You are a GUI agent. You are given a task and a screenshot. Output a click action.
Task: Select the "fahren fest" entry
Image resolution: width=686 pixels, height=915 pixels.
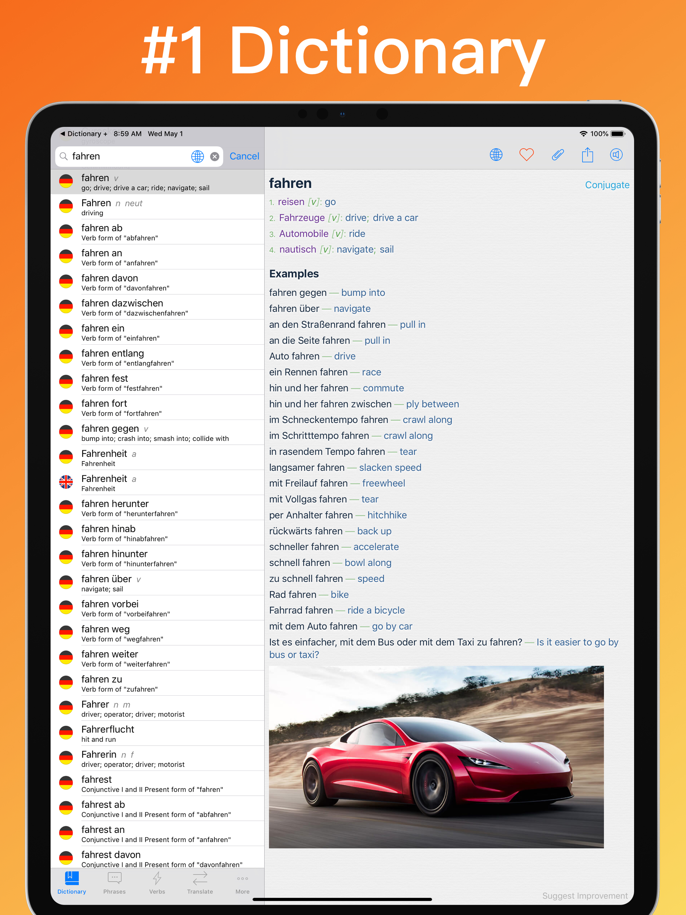(157, 382)
